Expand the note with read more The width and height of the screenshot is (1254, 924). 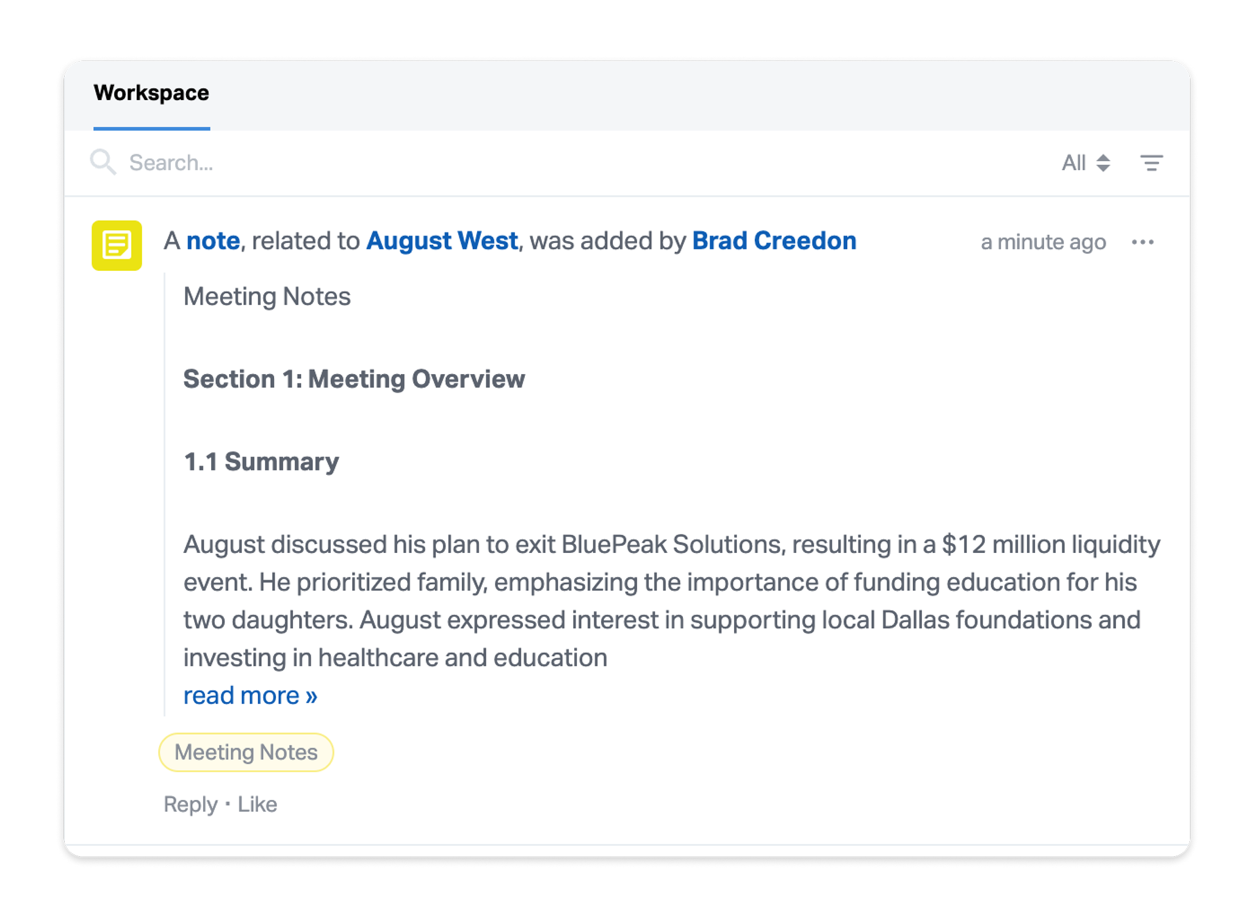coord(250,696)
